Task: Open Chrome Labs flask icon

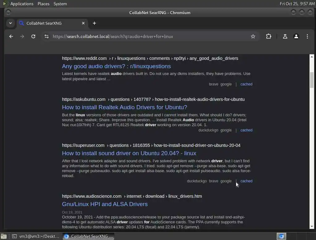Action: click(x=285, y=36)
